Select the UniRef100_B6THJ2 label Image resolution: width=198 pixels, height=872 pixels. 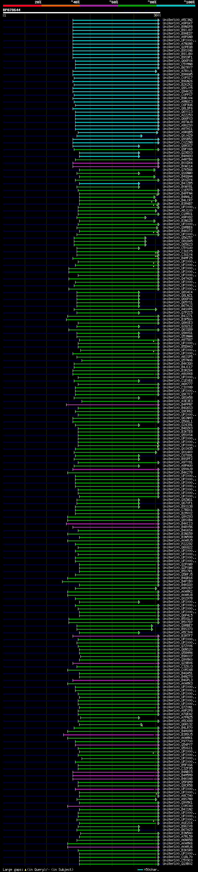pos(178,306)
